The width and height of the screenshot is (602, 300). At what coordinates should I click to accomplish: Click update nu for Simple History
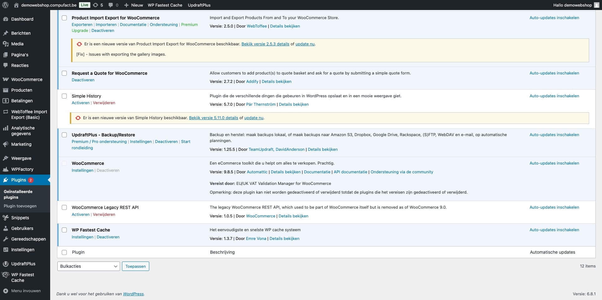click(x=254, y=118)
